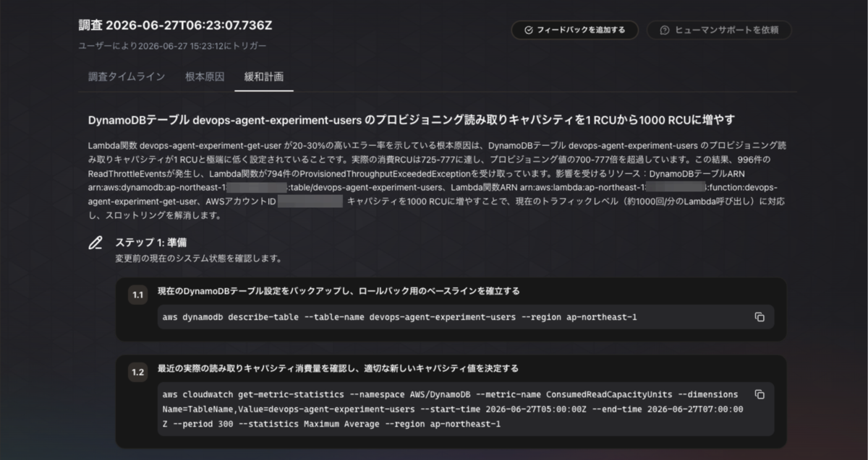Viewport: 868px width, 460px height.
Task: Copy the get-metric-statistics command in step 1.2
Action: click(759, 394)
